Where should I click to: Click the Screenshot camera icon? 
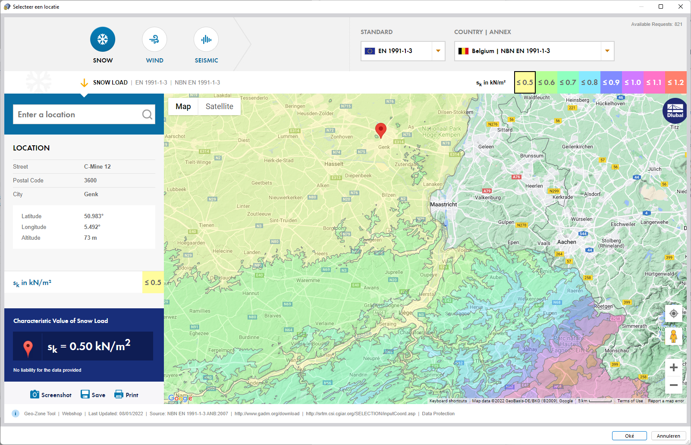click(35, 394)
